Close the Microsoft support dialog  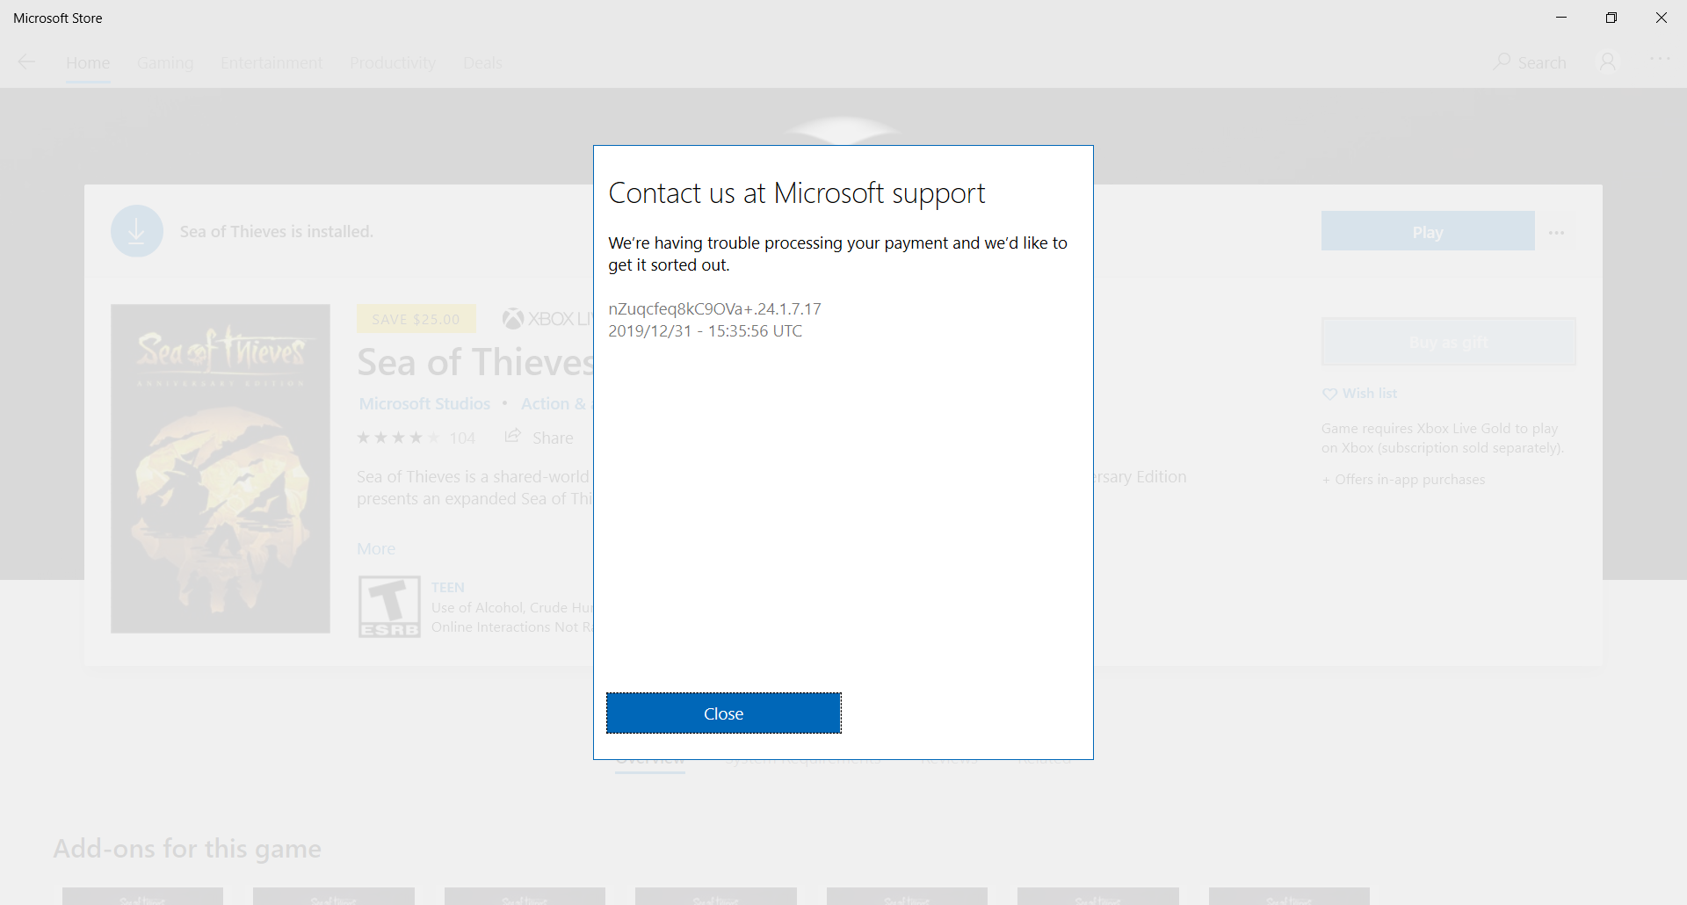click(723, 713)
